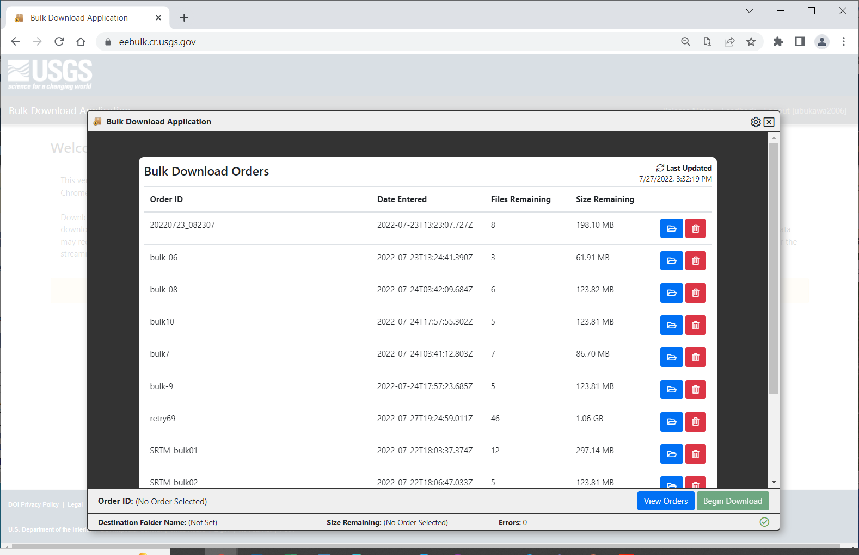The width and height of the screenshot is (859, 555).
Task: Select the retry69 order ID text
Action: pos(162,419)
